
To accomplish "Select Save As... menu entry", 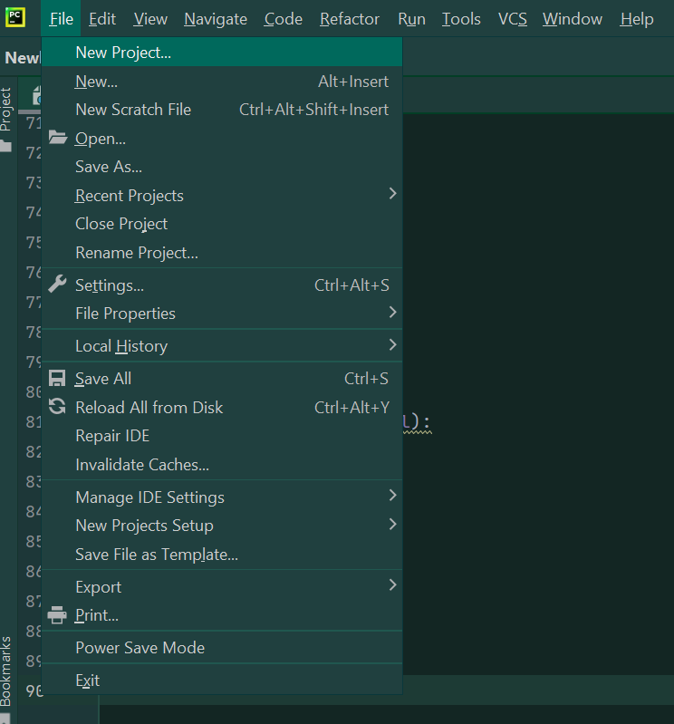I will 222,166.
